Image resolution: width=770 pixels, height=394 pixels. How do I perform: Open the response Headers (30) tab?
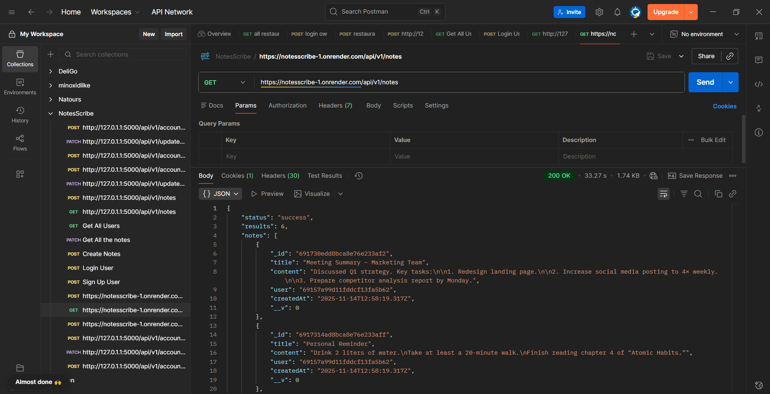click(x=280, y=176)
